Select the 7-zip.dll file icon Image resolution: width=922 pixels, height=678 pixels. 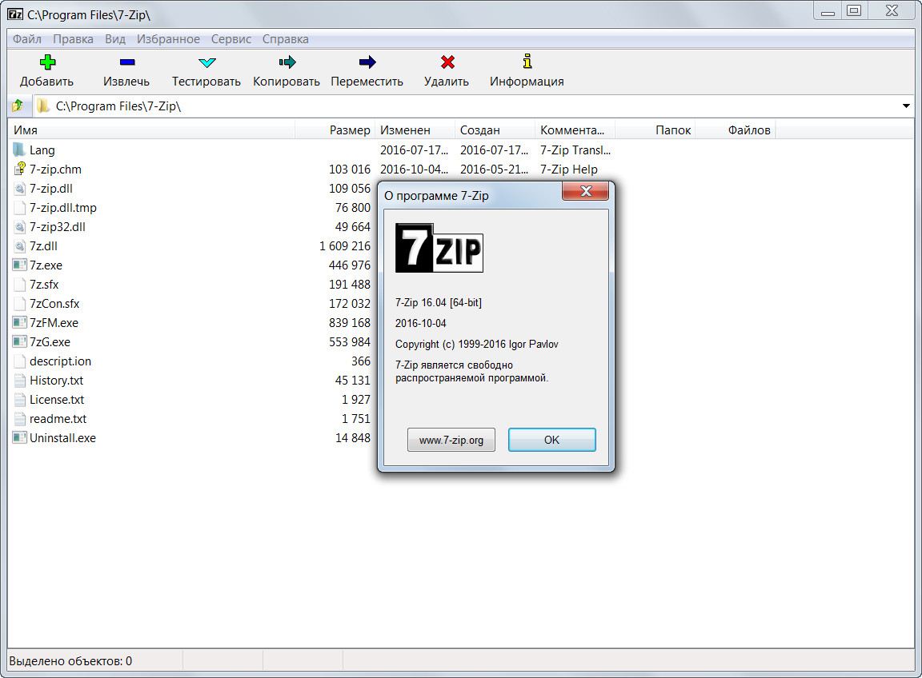click(19, 189)
